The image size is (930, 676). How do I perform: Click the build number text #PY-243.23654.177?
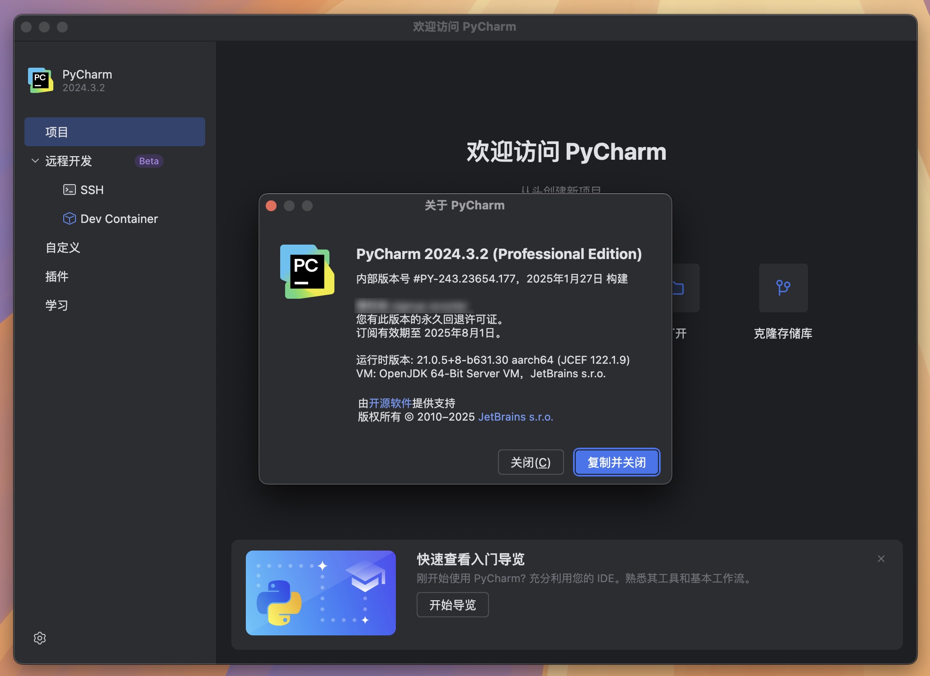pyautogui.click(x=464, y=278)
